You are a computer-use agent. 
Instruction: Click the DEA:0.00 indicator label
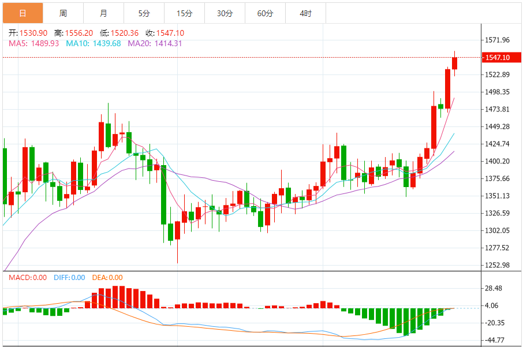[x=107, y=278]
